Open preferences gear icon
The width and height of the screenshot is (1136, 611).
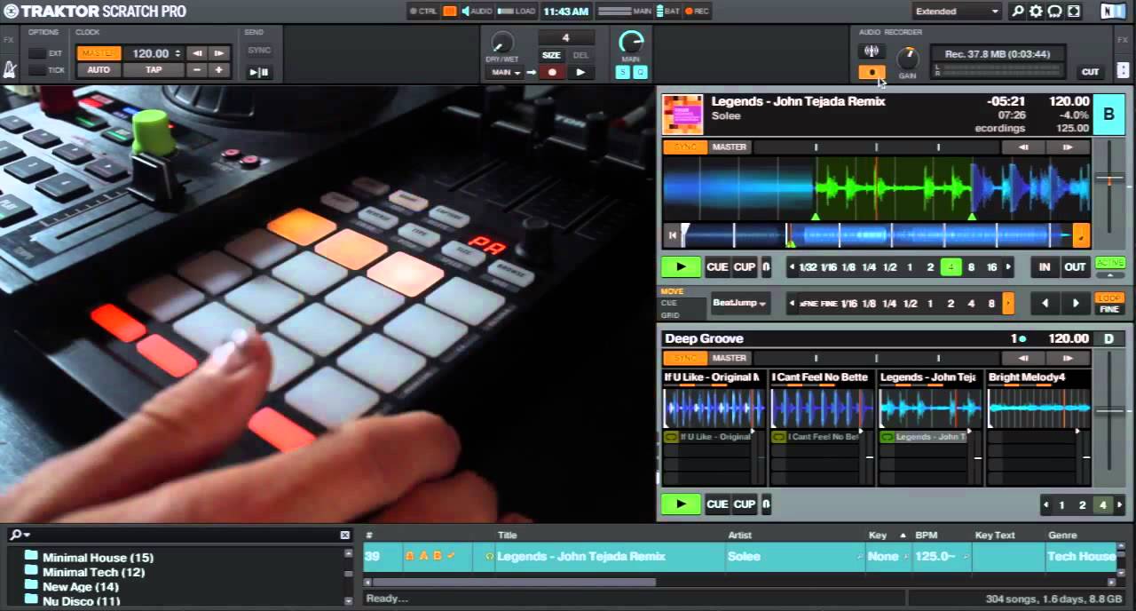pyautogui.click(x=1037, y=12)
